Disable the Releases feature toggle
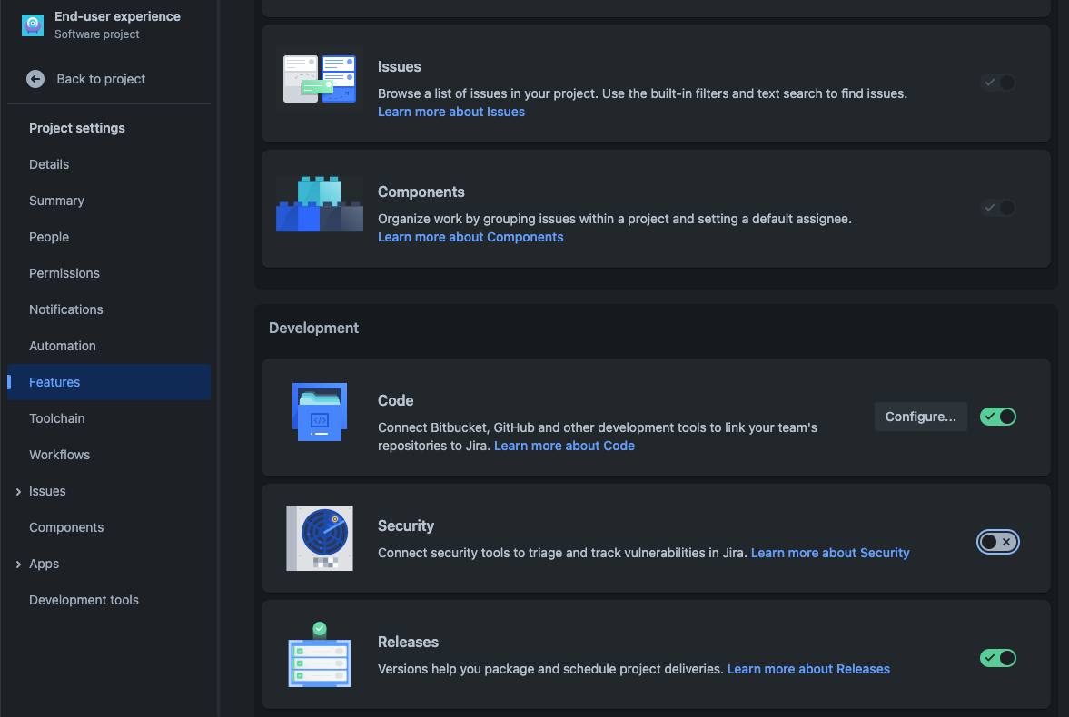1069x717 pixels. pos(998,658)
